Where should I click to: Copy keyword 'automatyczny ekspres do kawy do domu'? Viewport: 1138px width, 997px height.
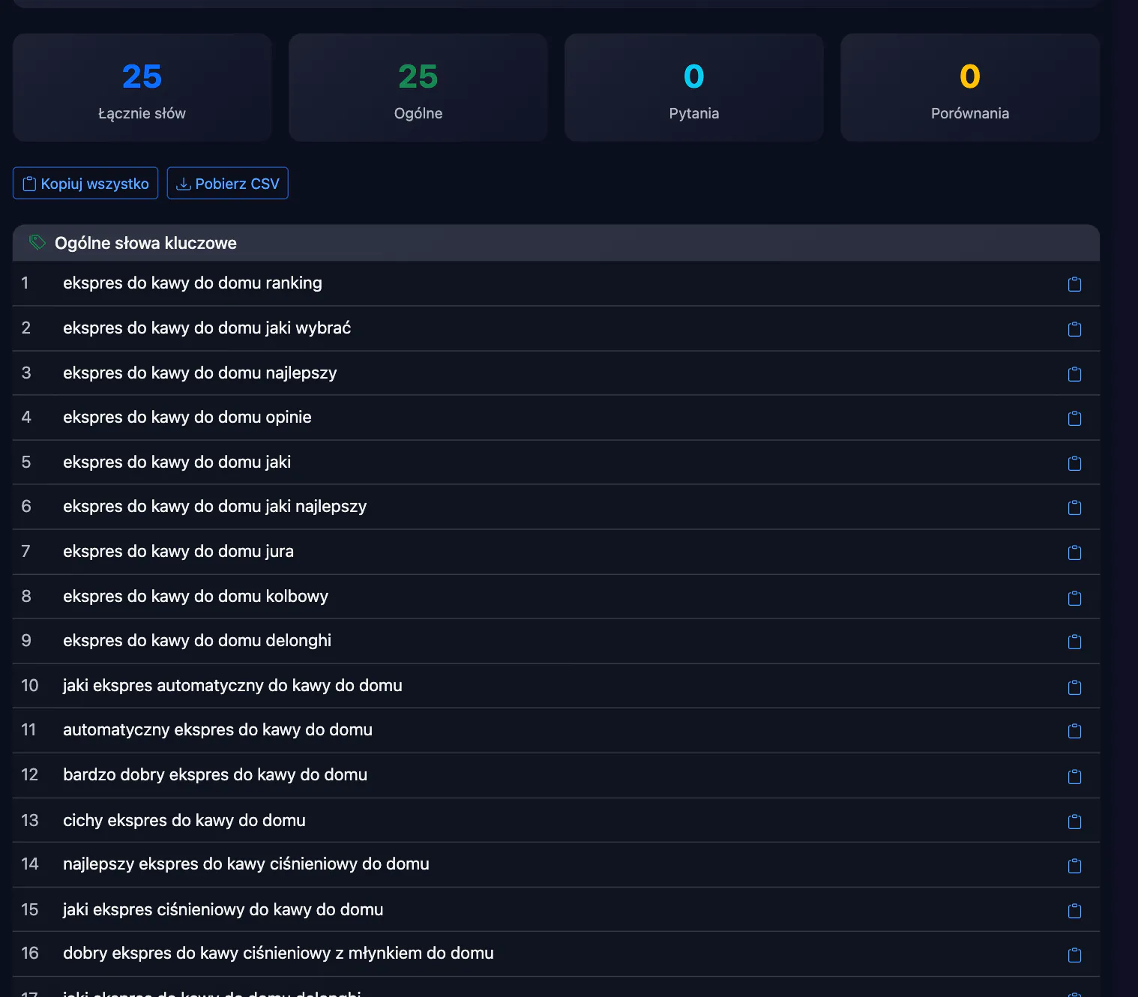coord(1074,731)
